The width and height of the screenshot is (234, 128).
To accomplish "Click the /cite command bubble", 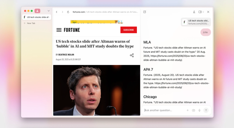I will click(206, 32).
